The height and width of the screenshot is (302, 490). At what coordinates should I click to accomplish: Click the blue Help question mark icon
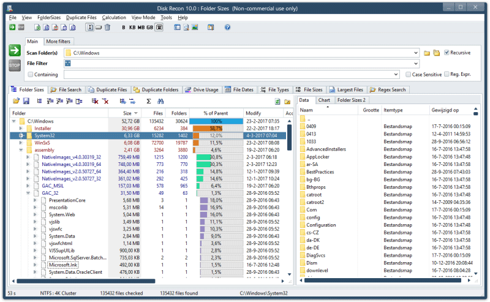click(x=227, y=28)
